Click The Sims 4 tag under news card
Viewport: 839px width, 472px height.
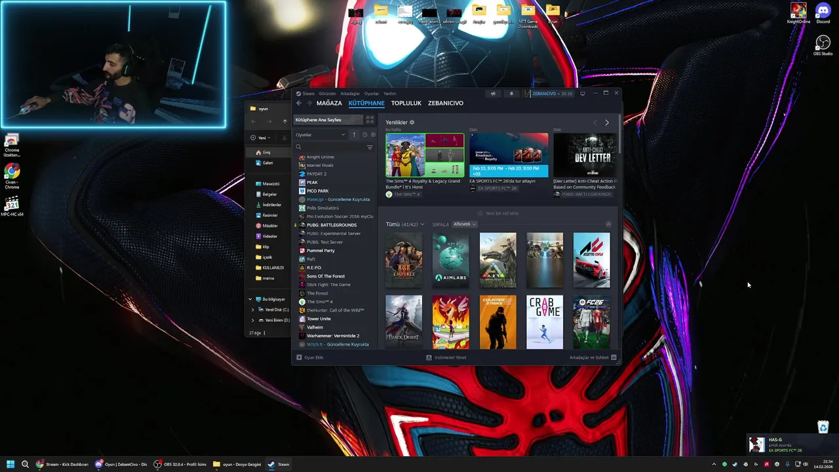(x=403, y=194)
